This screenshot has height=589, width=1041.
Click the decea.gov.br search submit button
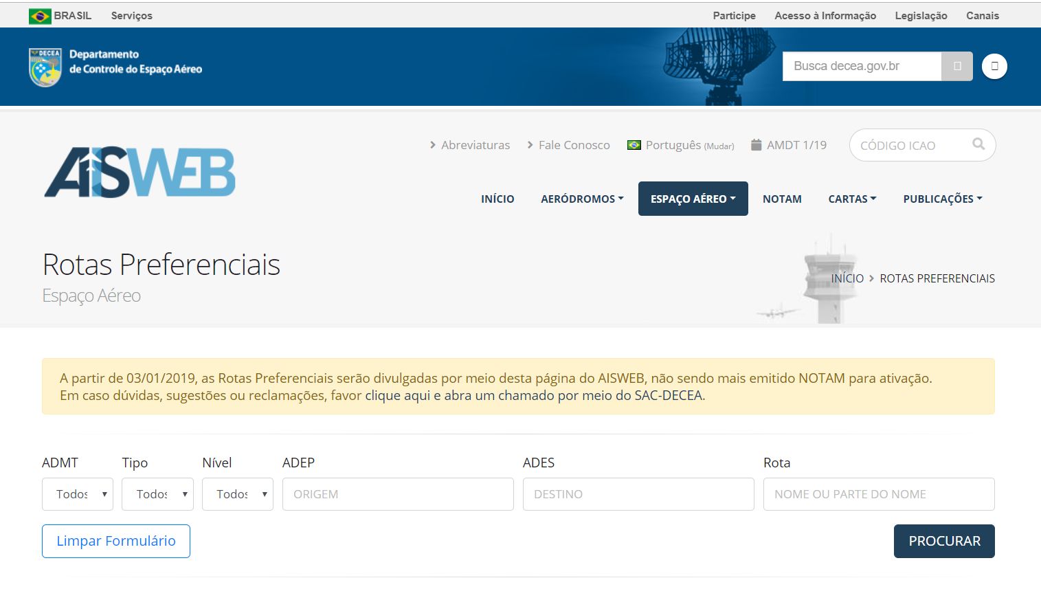[x=957, y=67]
